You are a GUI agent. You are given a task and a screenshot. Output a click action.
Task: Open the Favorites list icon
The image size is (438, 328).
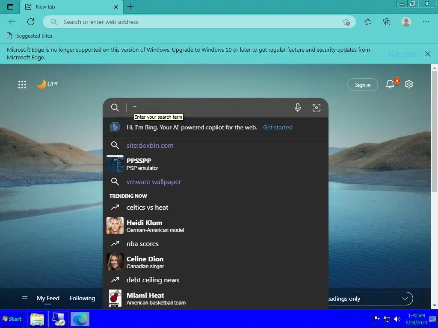tap(368, 22)
